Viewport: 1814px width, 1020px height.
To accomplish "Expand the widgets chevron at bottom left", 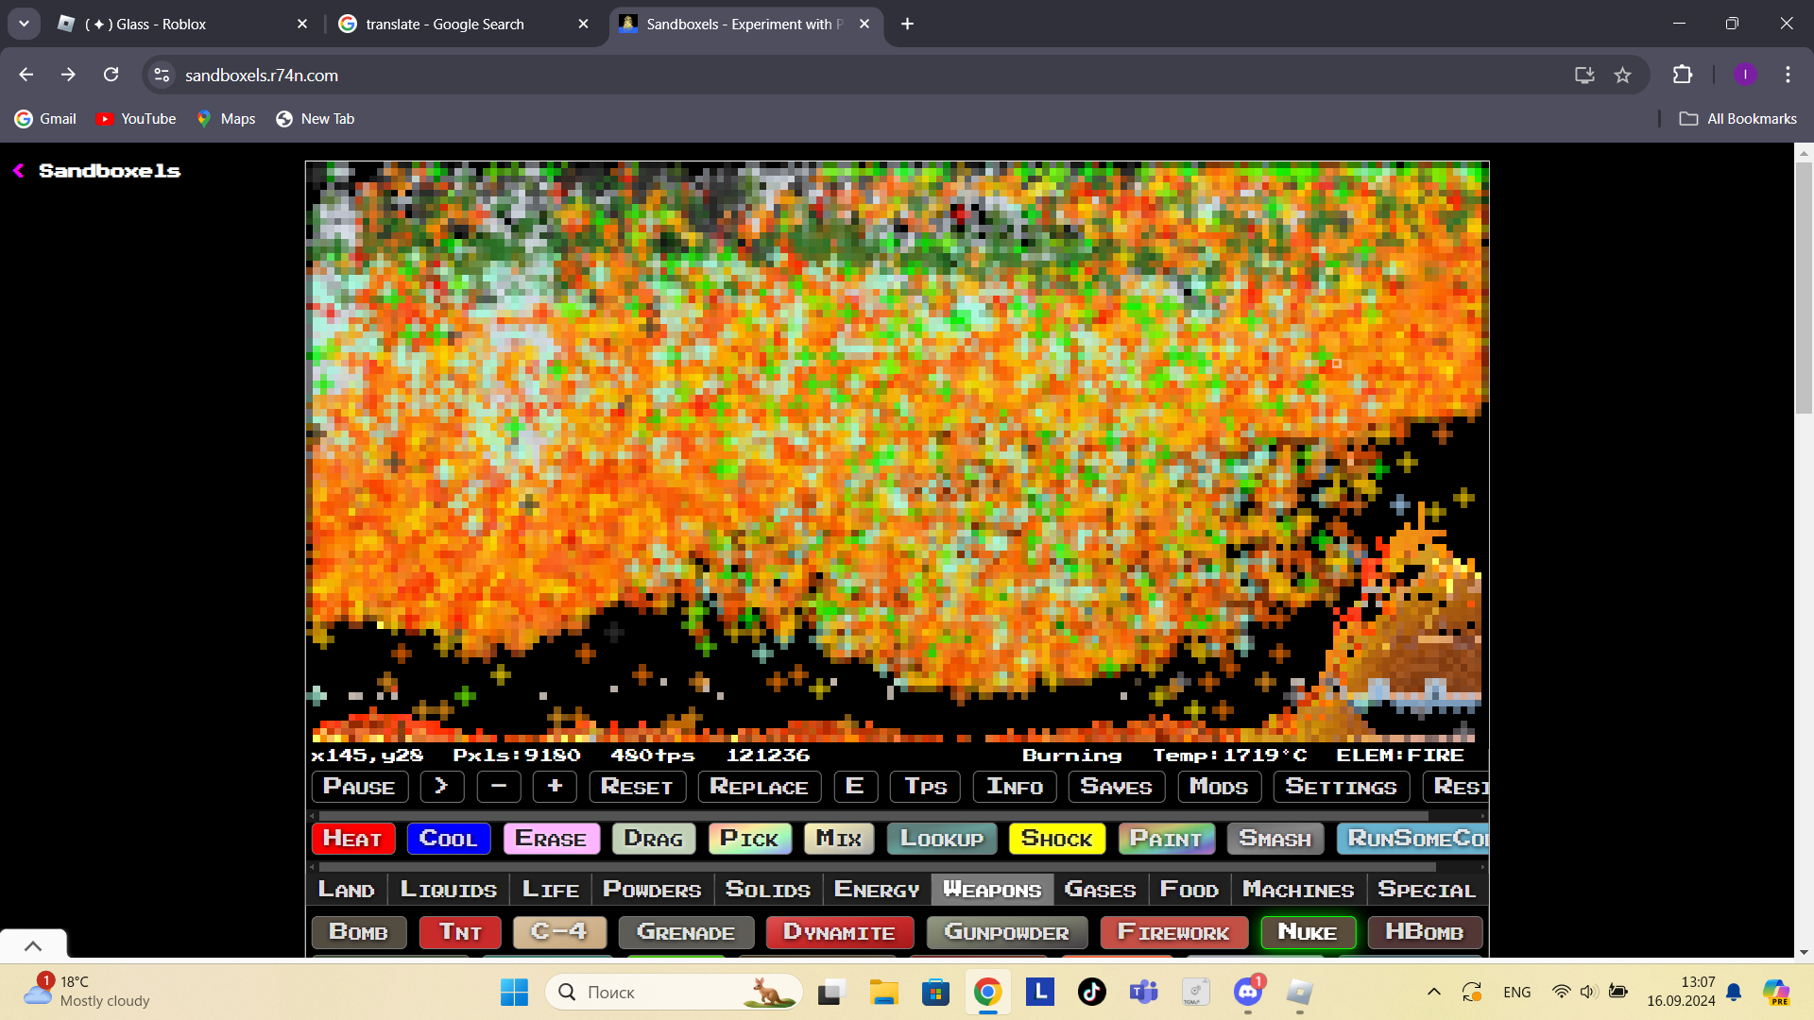I will (33, 945).
